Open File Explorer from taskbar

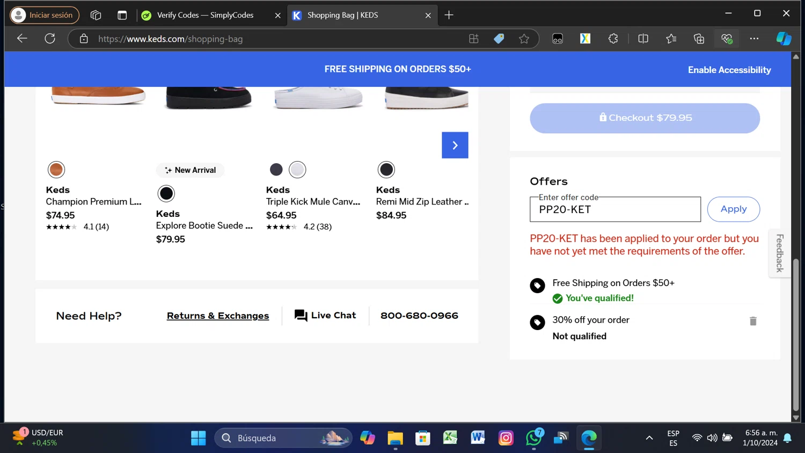(395, 438)
